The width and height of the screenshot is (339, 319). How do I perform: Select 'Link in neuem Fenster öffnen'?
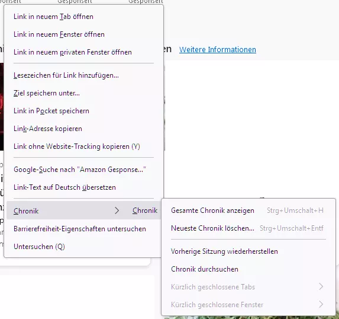83,34
